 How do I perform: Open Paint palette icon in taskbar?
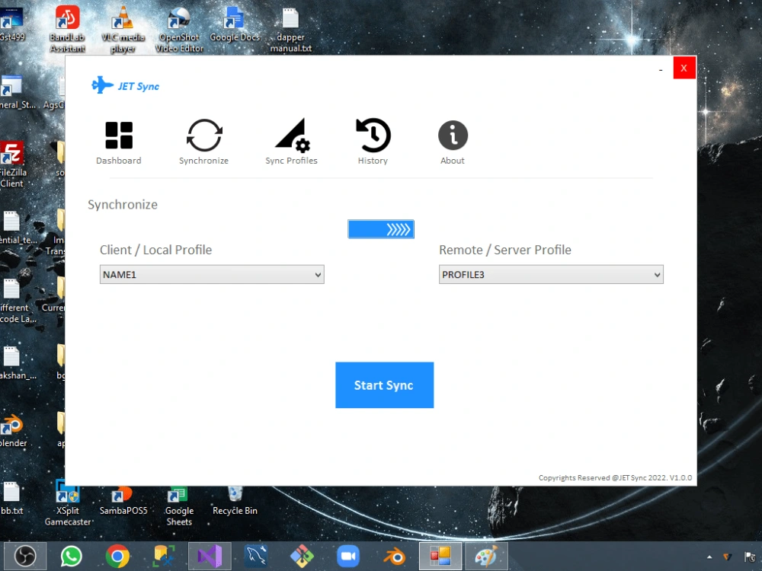point(486,556)
